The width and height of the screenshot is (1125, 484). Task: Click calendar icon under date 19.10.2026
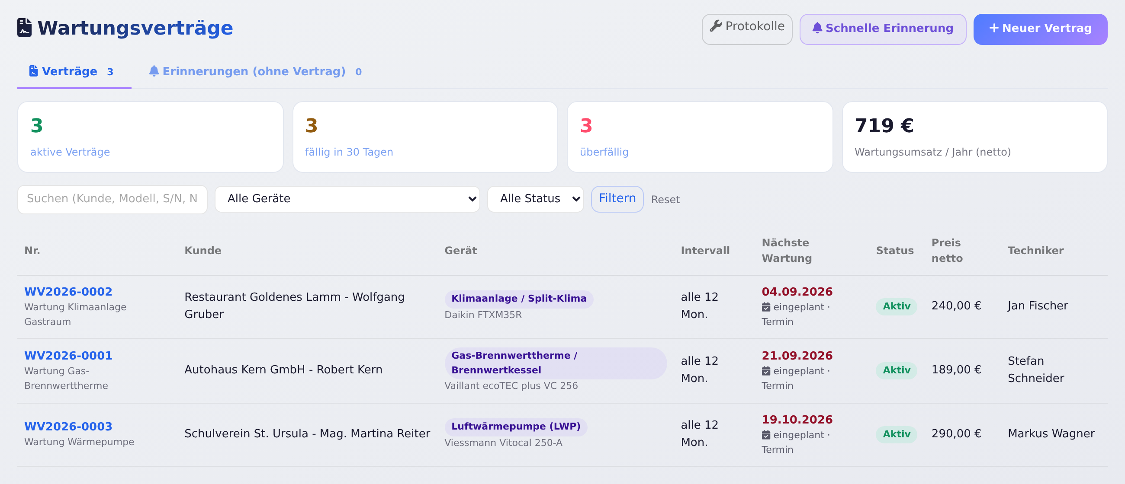pyautogui.click(x=766, y=436)
